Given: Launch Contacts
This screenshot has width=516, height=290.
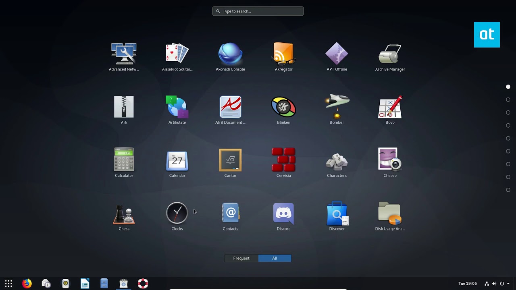Looking at the screenshot, I should tap(230, 213).
